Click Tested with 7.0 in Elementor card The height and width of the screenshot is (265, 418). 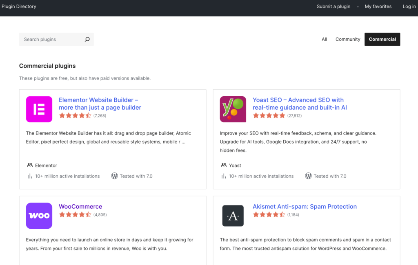(136, 176)
